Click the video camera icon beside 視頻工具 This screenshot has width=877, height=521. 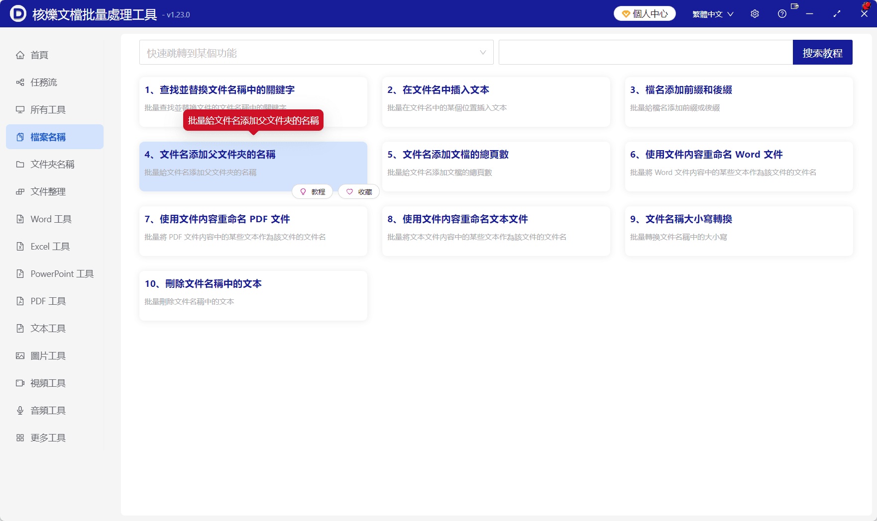[x=20, y=383]
